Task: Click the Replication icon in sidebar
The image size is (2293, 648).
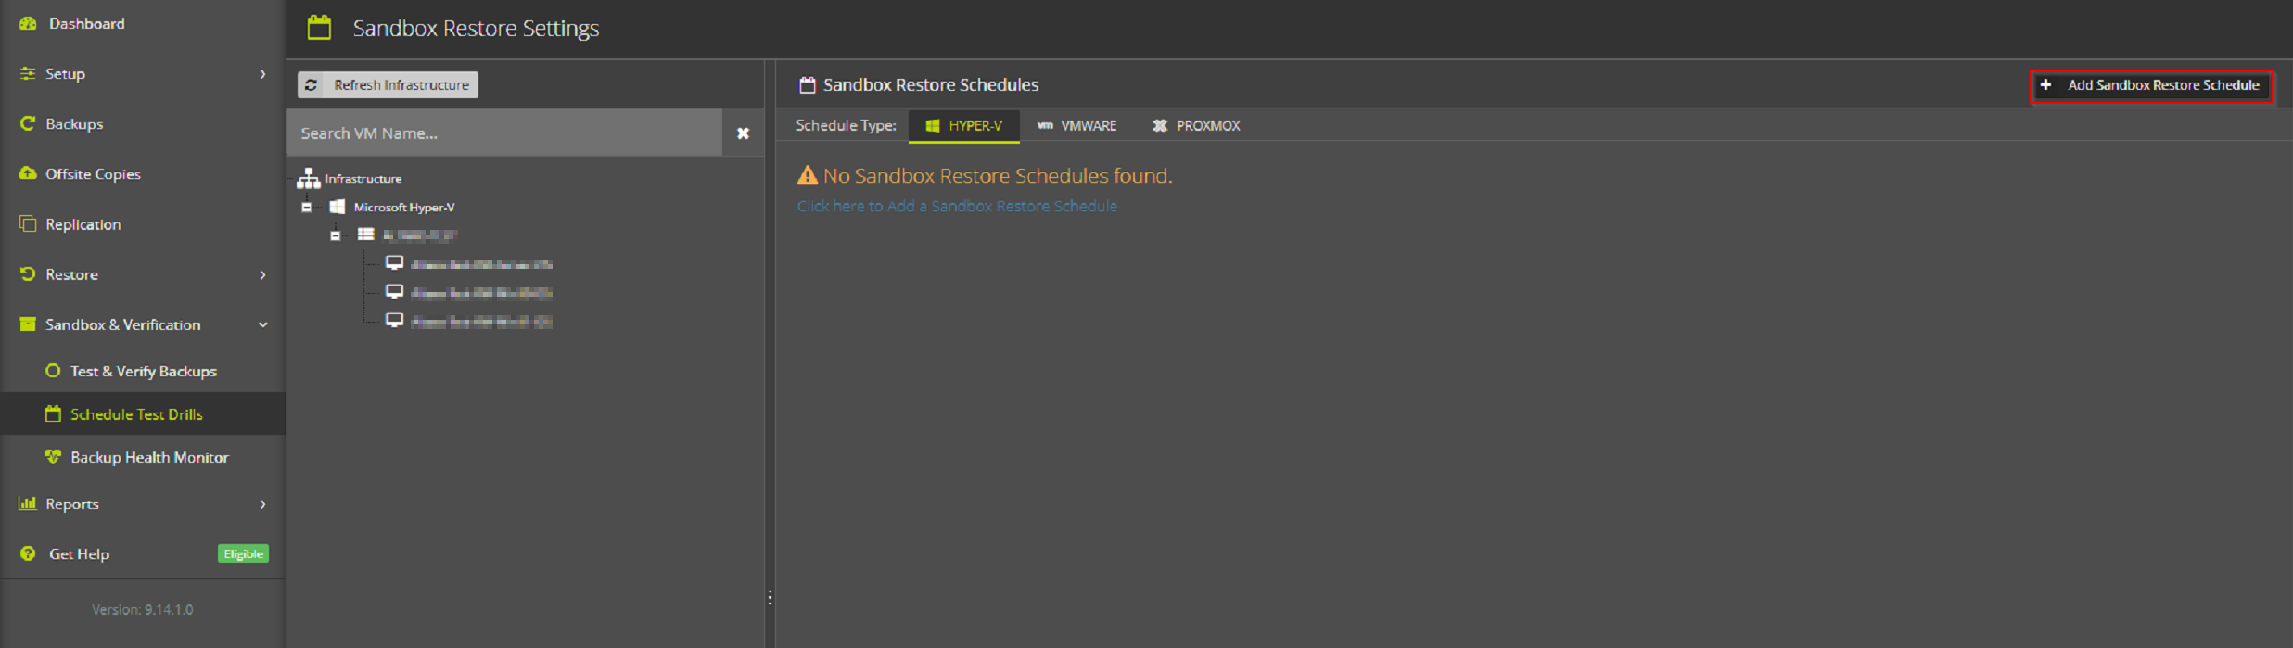Action: pos(28,224)
